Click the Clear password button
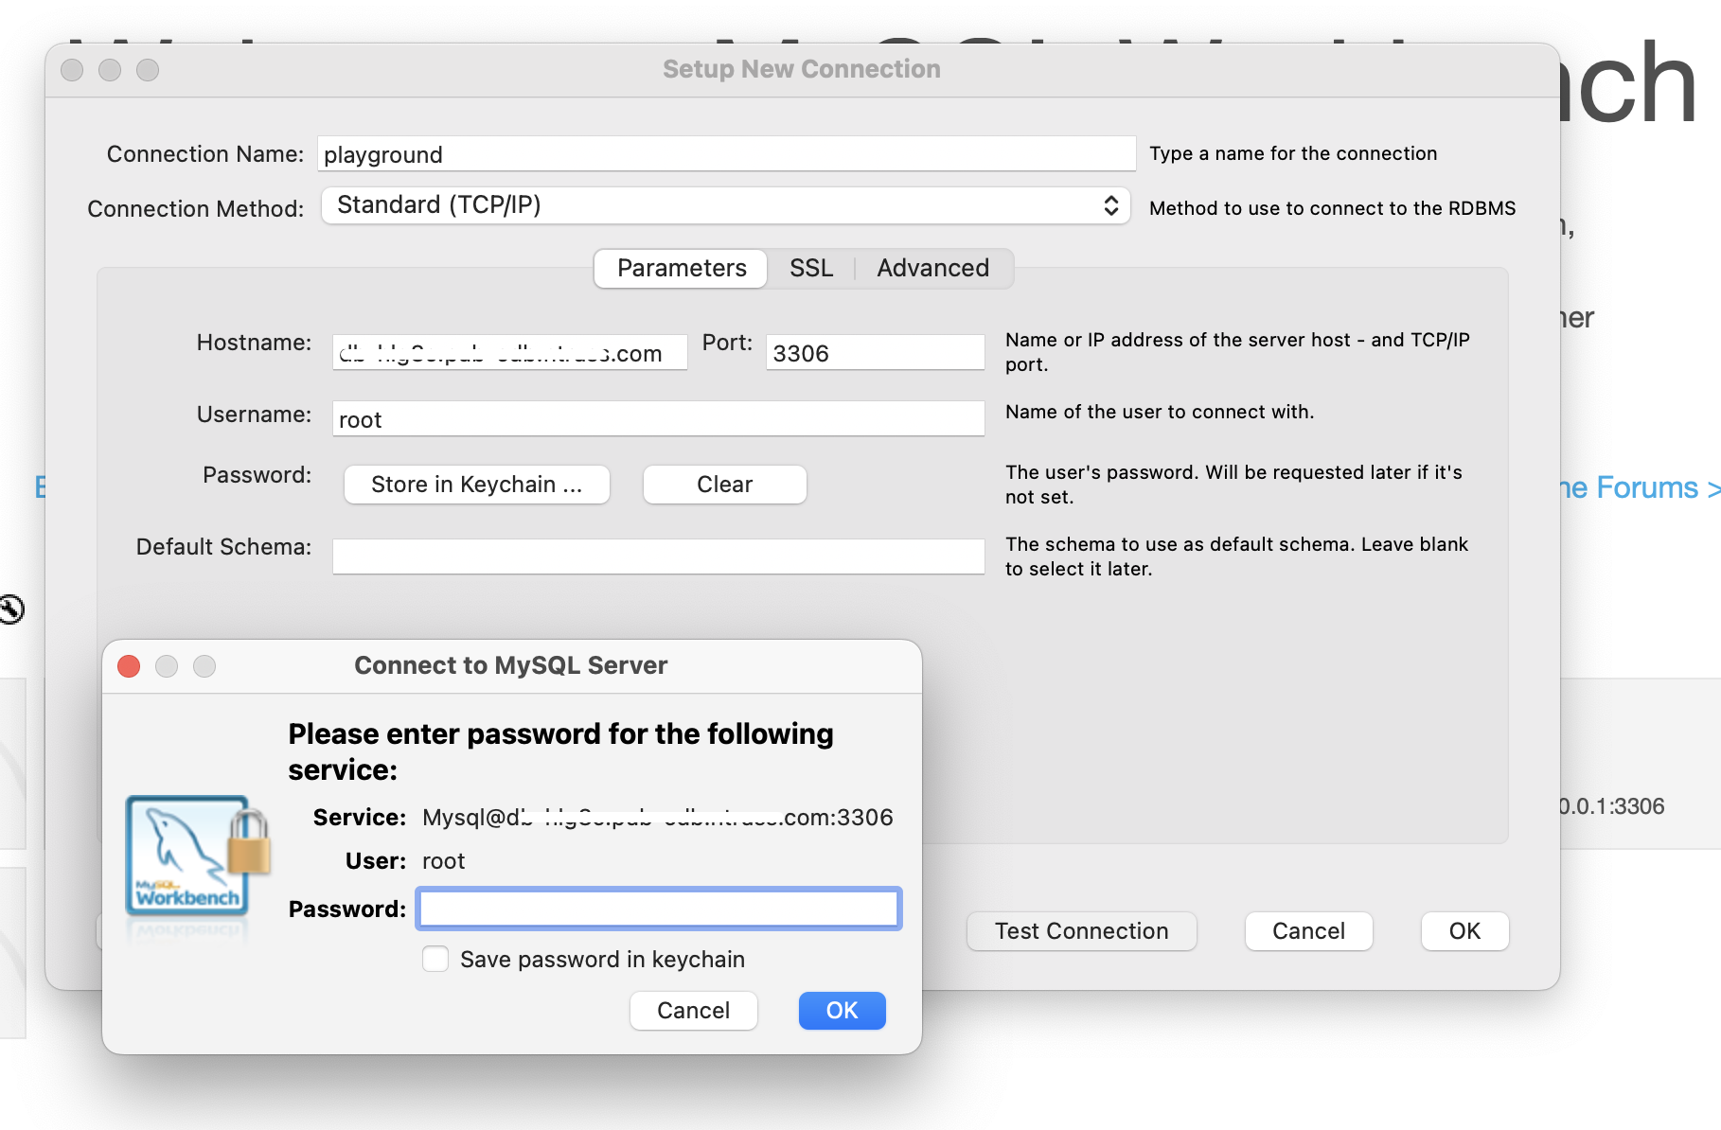 tap(725, 485)
